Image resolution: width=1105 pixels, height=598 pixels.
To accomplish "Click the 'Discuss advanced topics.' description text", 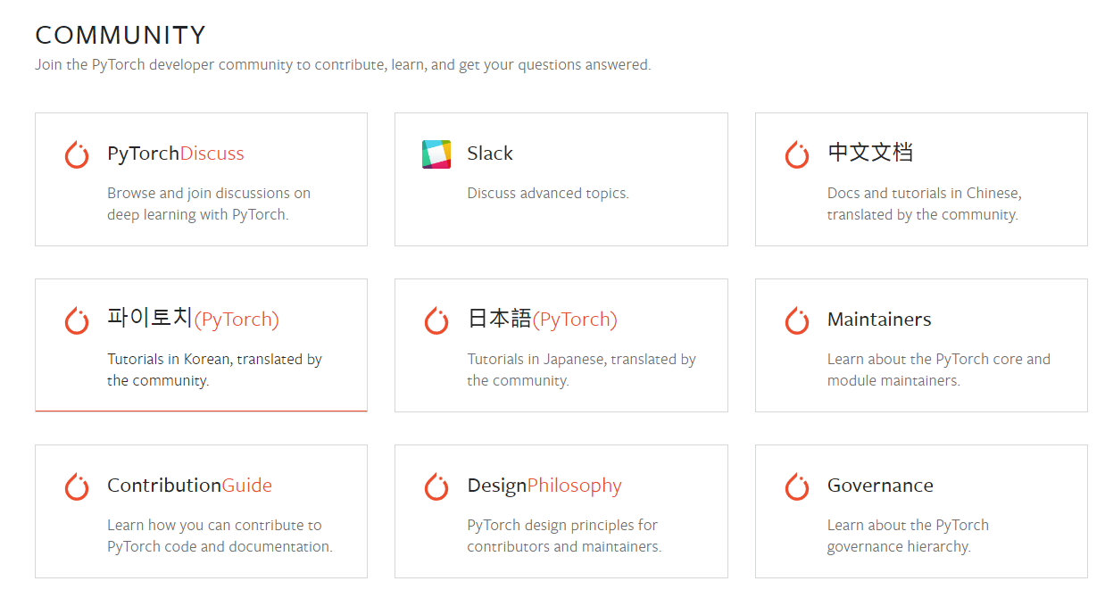I will (548, 193).
